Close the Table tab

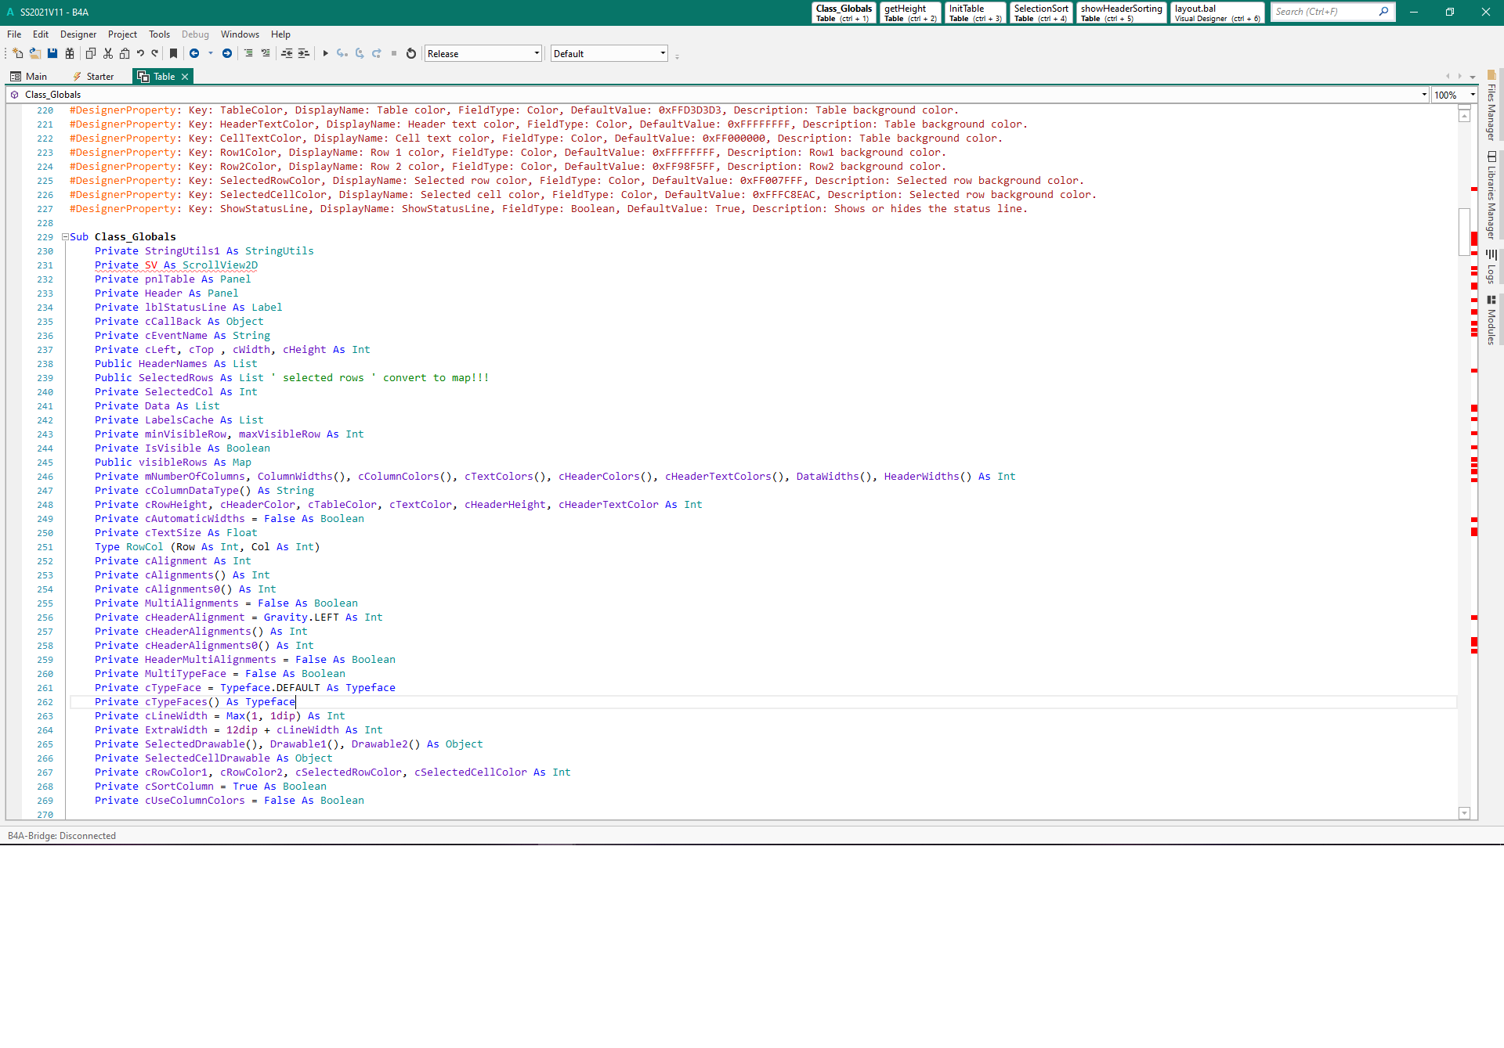point(185,76)
